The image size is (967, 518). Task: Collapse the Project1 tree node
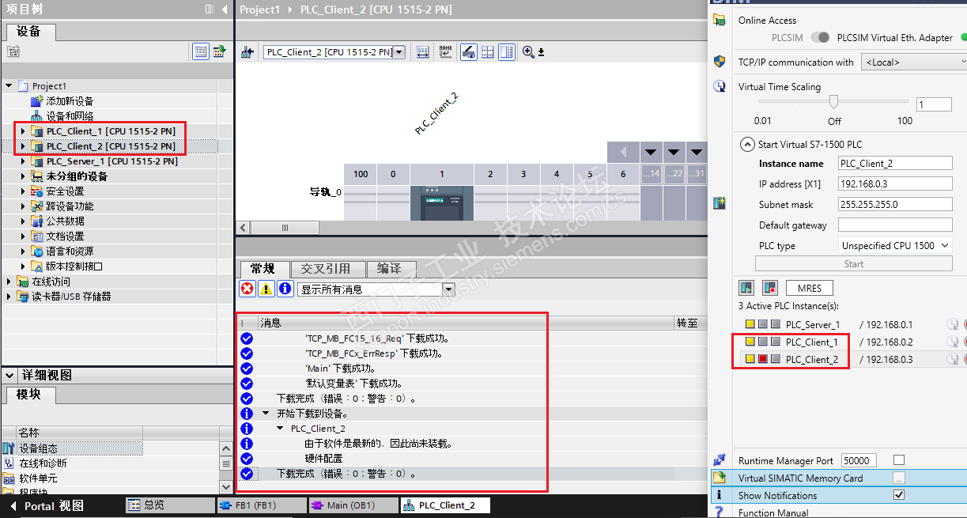coord(9,86)
